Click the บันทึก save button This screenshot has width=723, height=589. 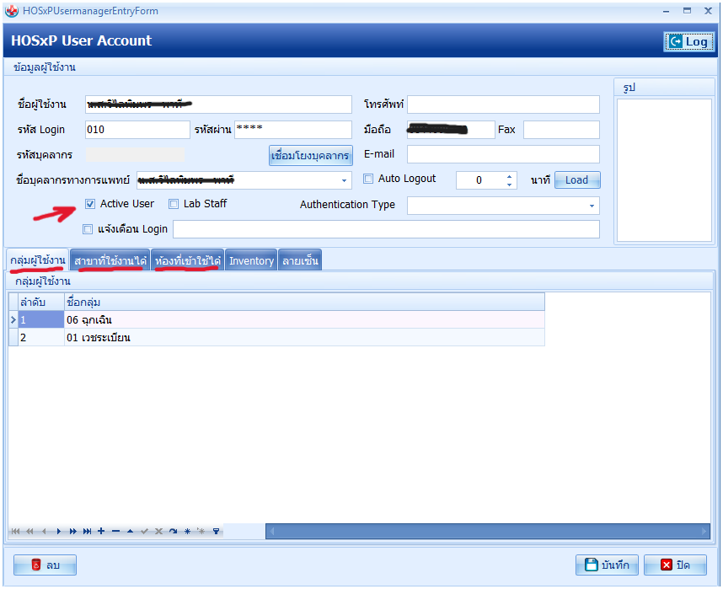coord(607,565)
